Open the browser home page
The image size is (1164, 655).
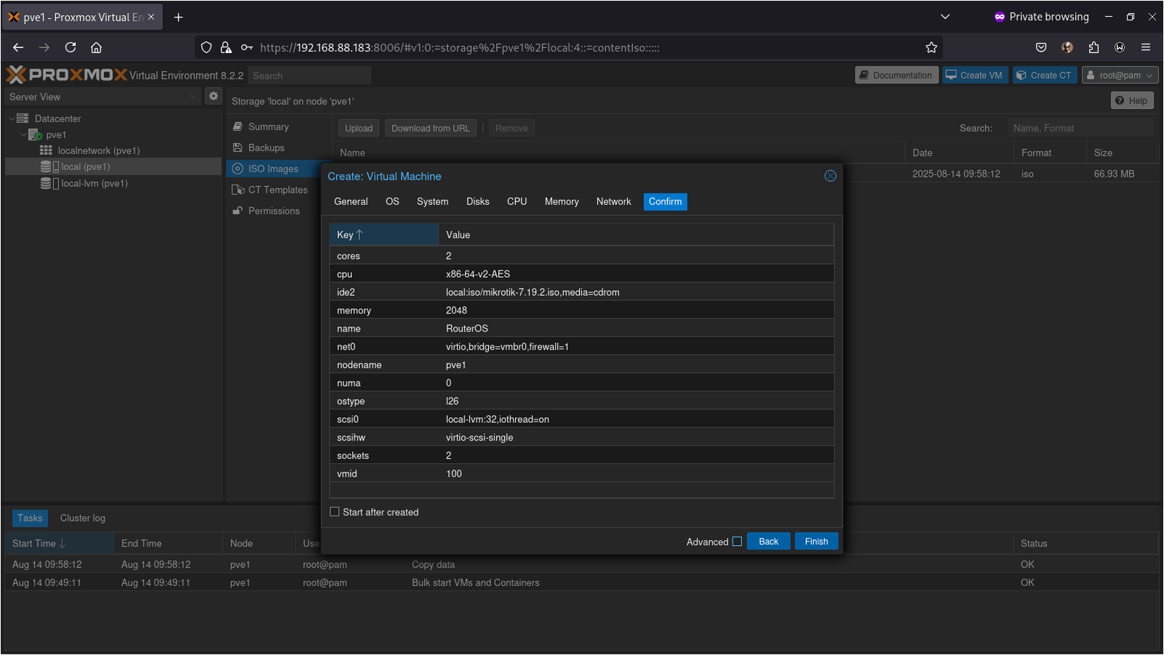(96, 47)
